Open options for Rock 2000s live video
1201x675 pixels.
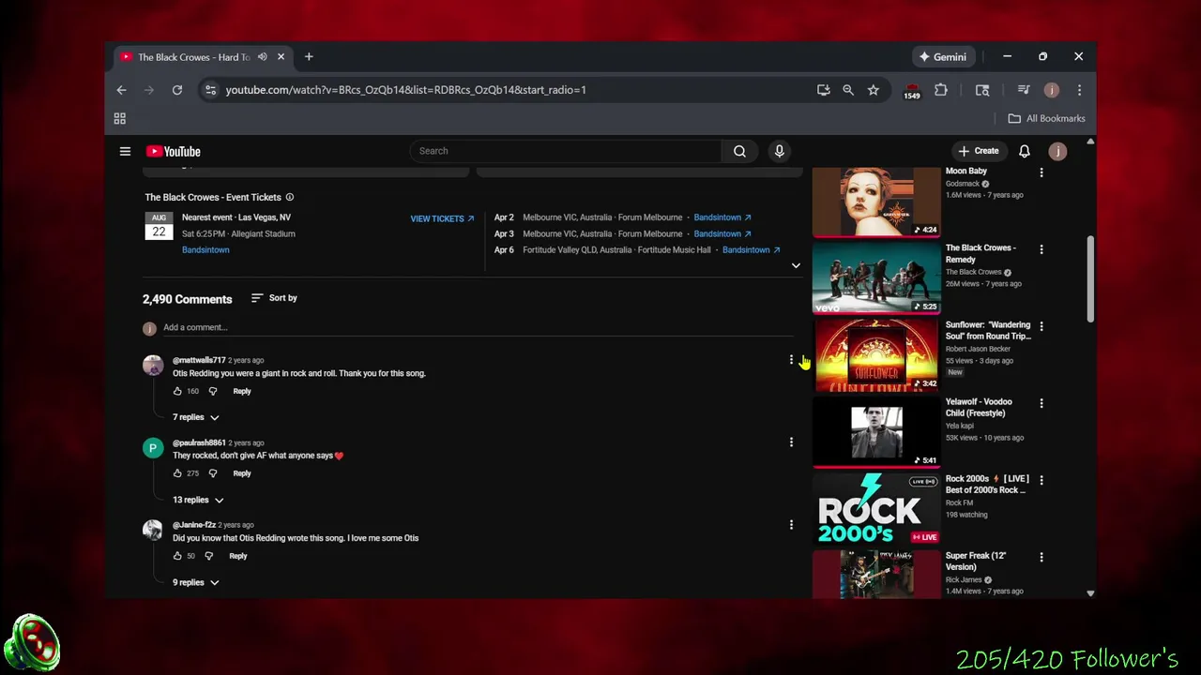pyautogui.click(x=1041, y=480)
